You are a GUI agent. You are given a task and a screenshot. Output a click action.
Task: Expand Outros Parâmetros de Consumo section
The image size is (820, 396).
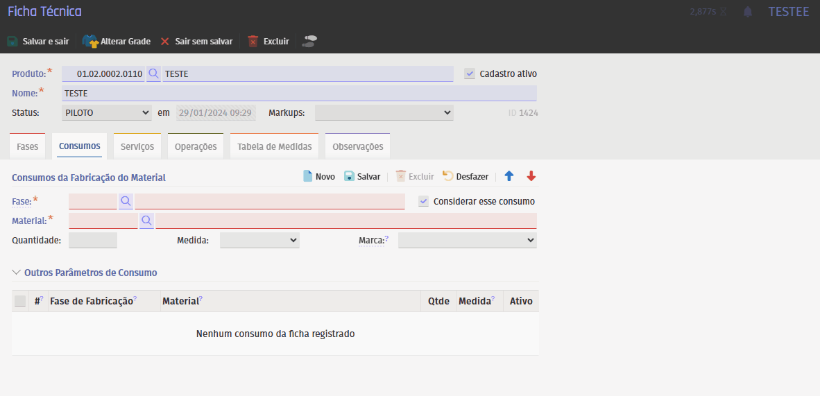point(17,273)
